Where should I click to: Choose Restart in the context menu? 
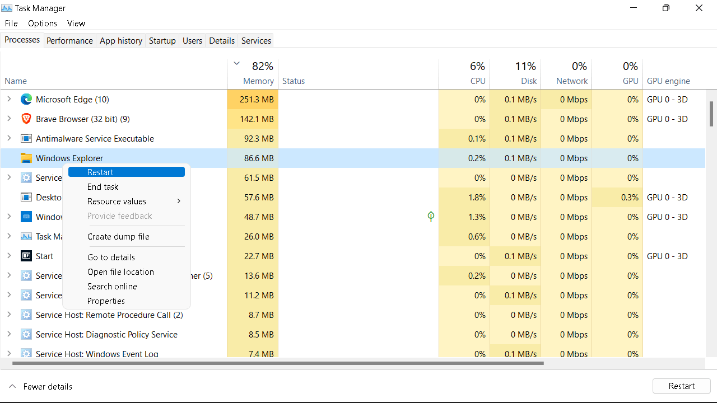pyautogui.click(x=127, y=172)
